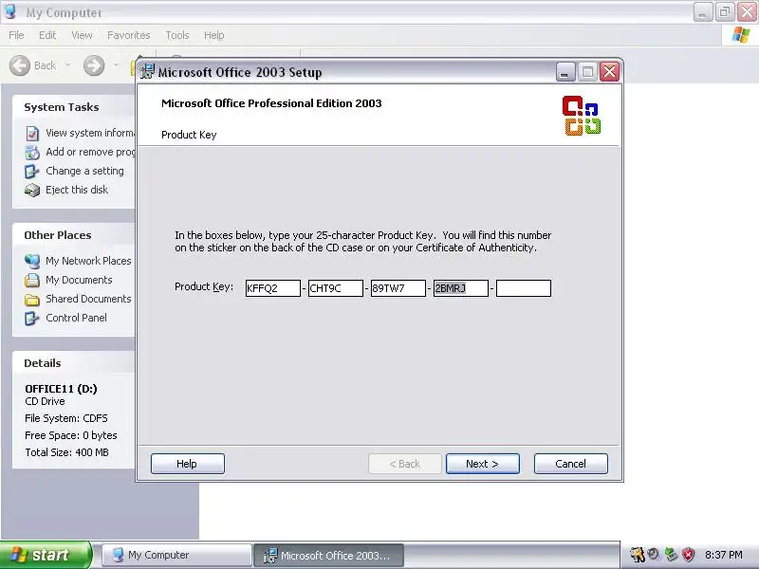Viewport: 759px width, 569px height.
Task: Click the product key box containing CHT9C
Action: (336, 288)
